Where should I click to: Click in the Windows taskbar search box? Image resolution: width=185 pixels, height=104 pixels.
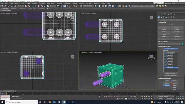coord(21,102)
